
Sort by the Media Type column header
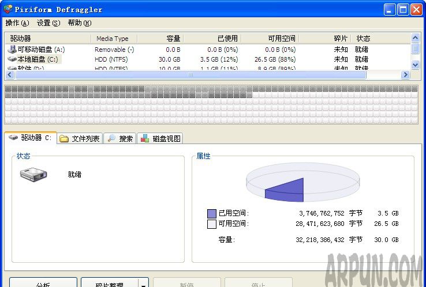pyautogui.click(x=114, y=39)
